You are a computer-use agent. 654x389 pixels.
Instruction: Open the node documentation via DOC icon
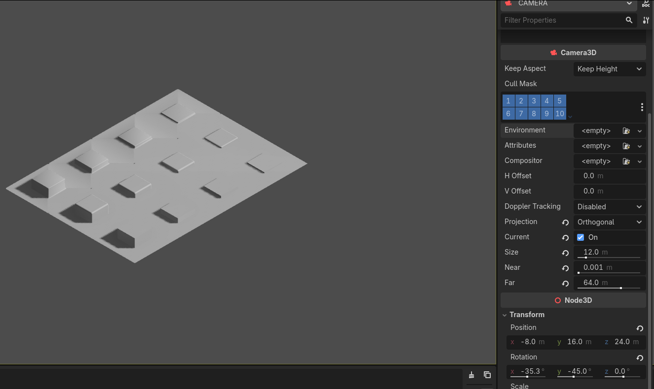pyautogui.click(x=646, y=4)
